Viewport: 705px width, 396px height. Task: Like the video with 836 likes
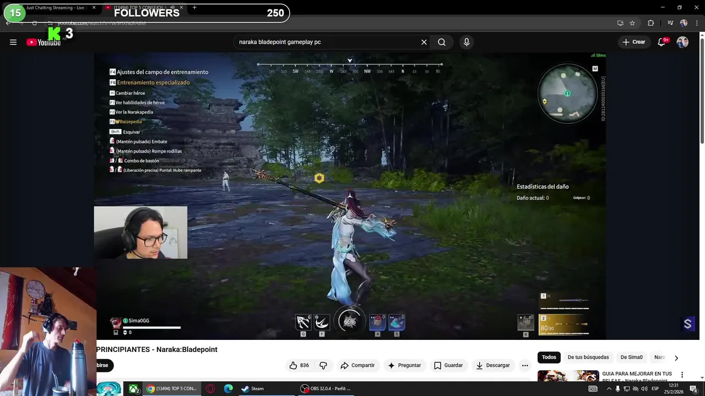[299, 365]
